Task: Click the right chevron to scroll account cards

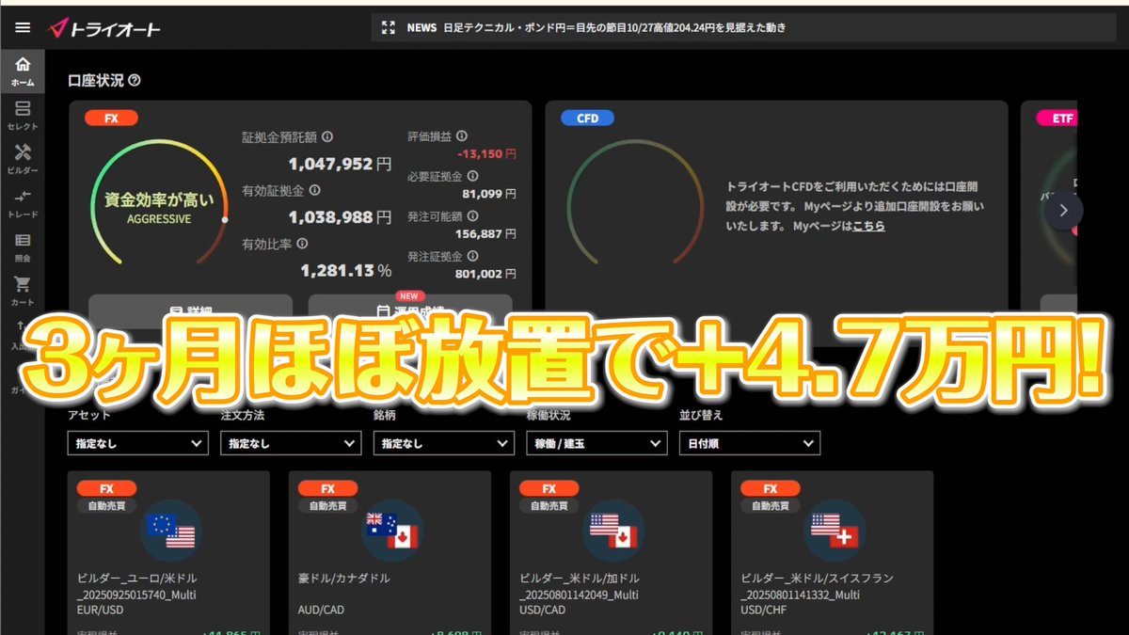Action: 1063,210
